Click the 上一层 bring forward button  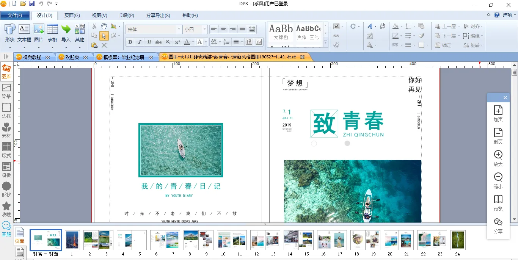[447, 27]
